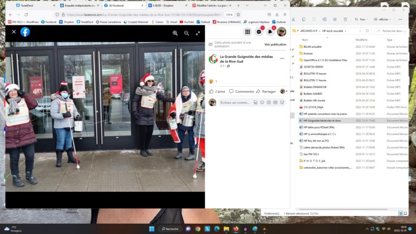Image resolution: width=416 pixels, height=234 pixels.
Task: Open the post's three-dot options menu
Action: tap(282, 58)
